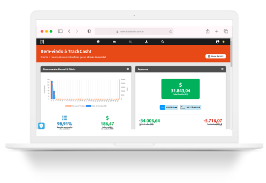The height and width of the screenshot is (183, 266).
Task: Open the card icon in the navbar
Action: pos(114,42)
